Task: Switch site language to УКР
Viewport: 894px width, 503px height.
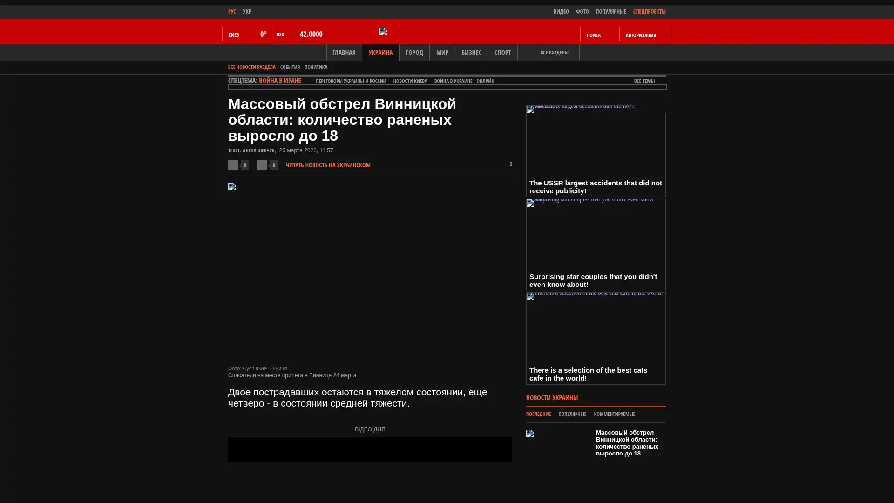Action: tap(247, 11)
